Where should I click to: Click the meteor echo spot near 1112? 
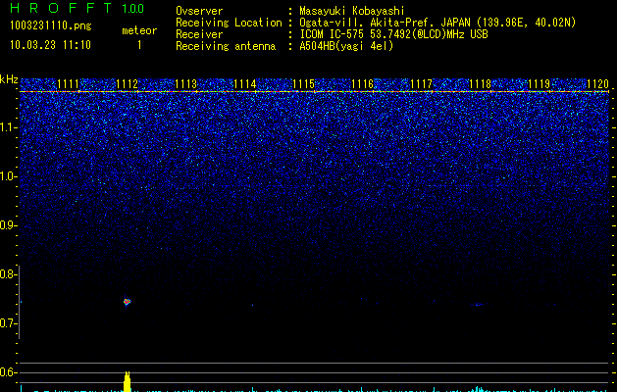click(127, 302)
